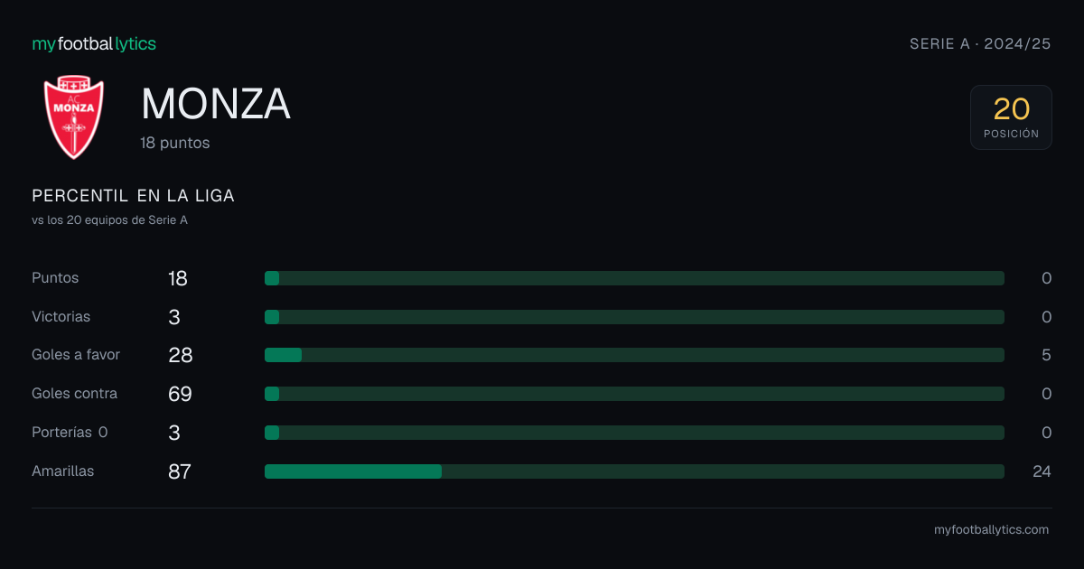
Task: Click the Goles contra percentile bar
Action: 634,394
